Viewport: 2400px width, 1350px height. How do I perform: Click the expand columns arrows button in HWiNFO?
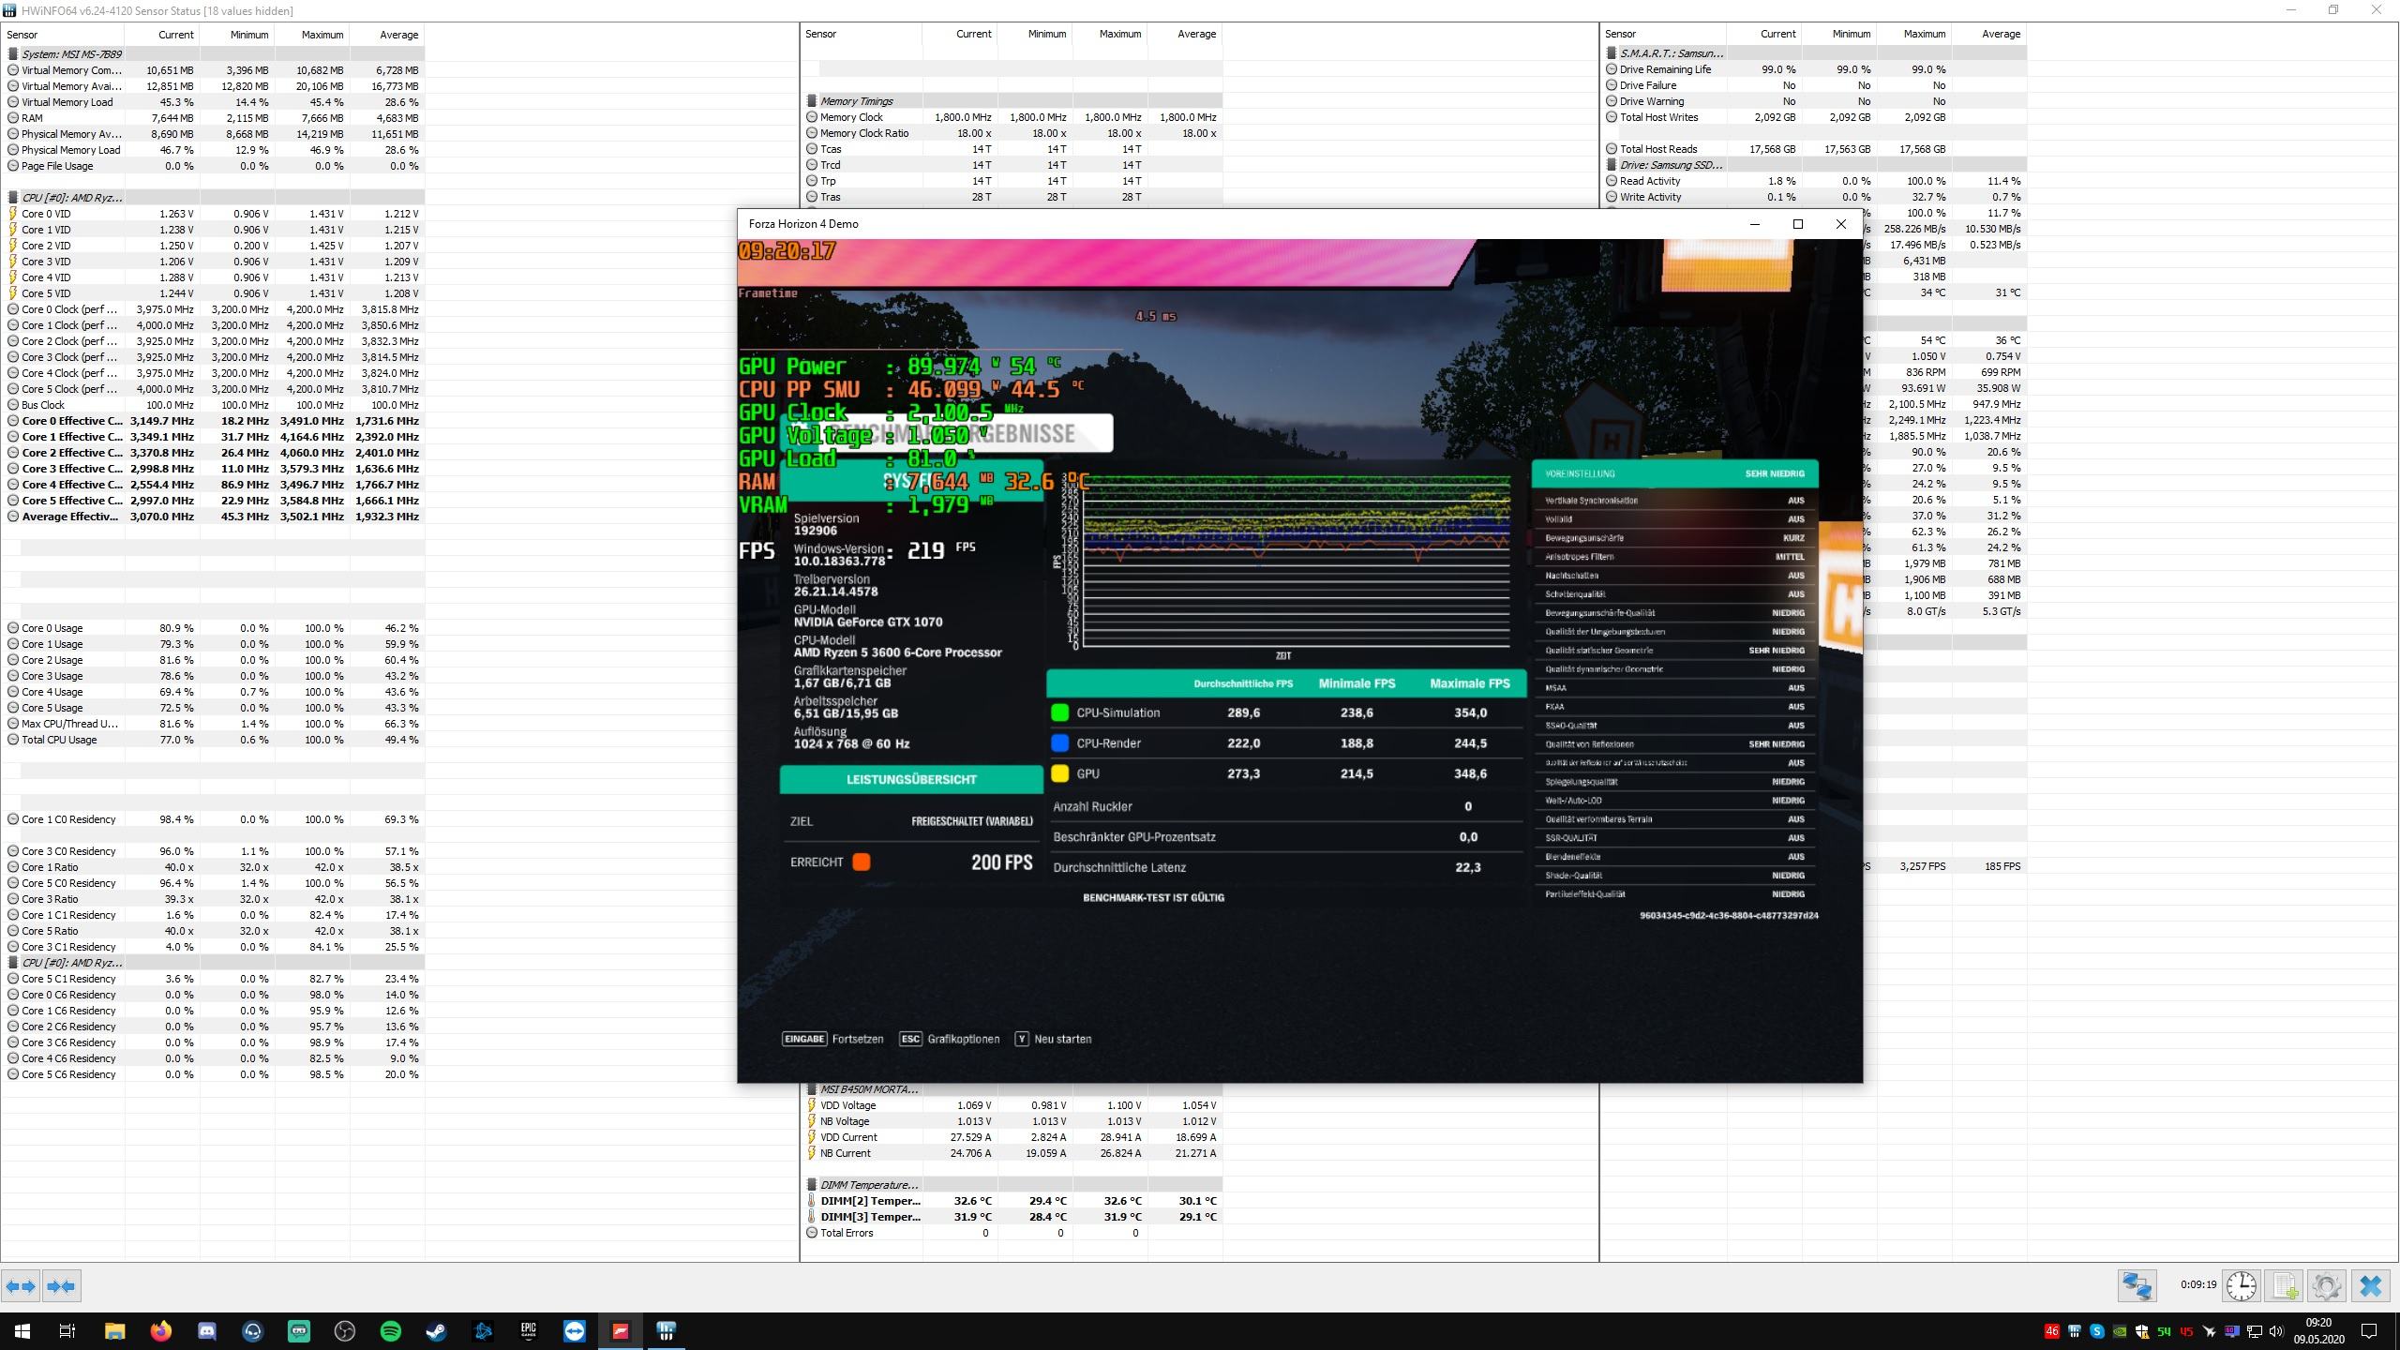click(x=21, y=1286)
